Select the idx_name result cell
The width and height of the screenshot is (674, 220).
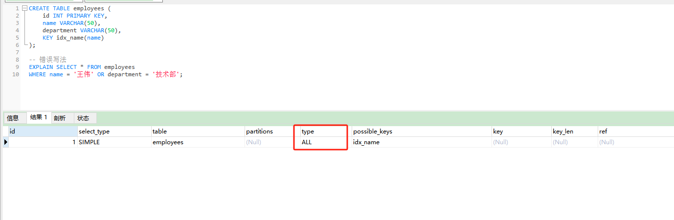(422, 142)
